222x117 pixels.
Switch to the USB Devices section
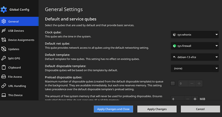19,30
